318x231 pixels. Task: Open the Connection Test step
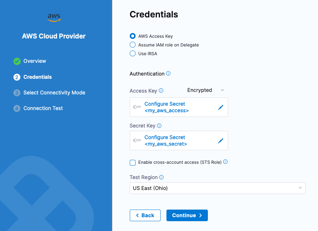coord(43,108)
